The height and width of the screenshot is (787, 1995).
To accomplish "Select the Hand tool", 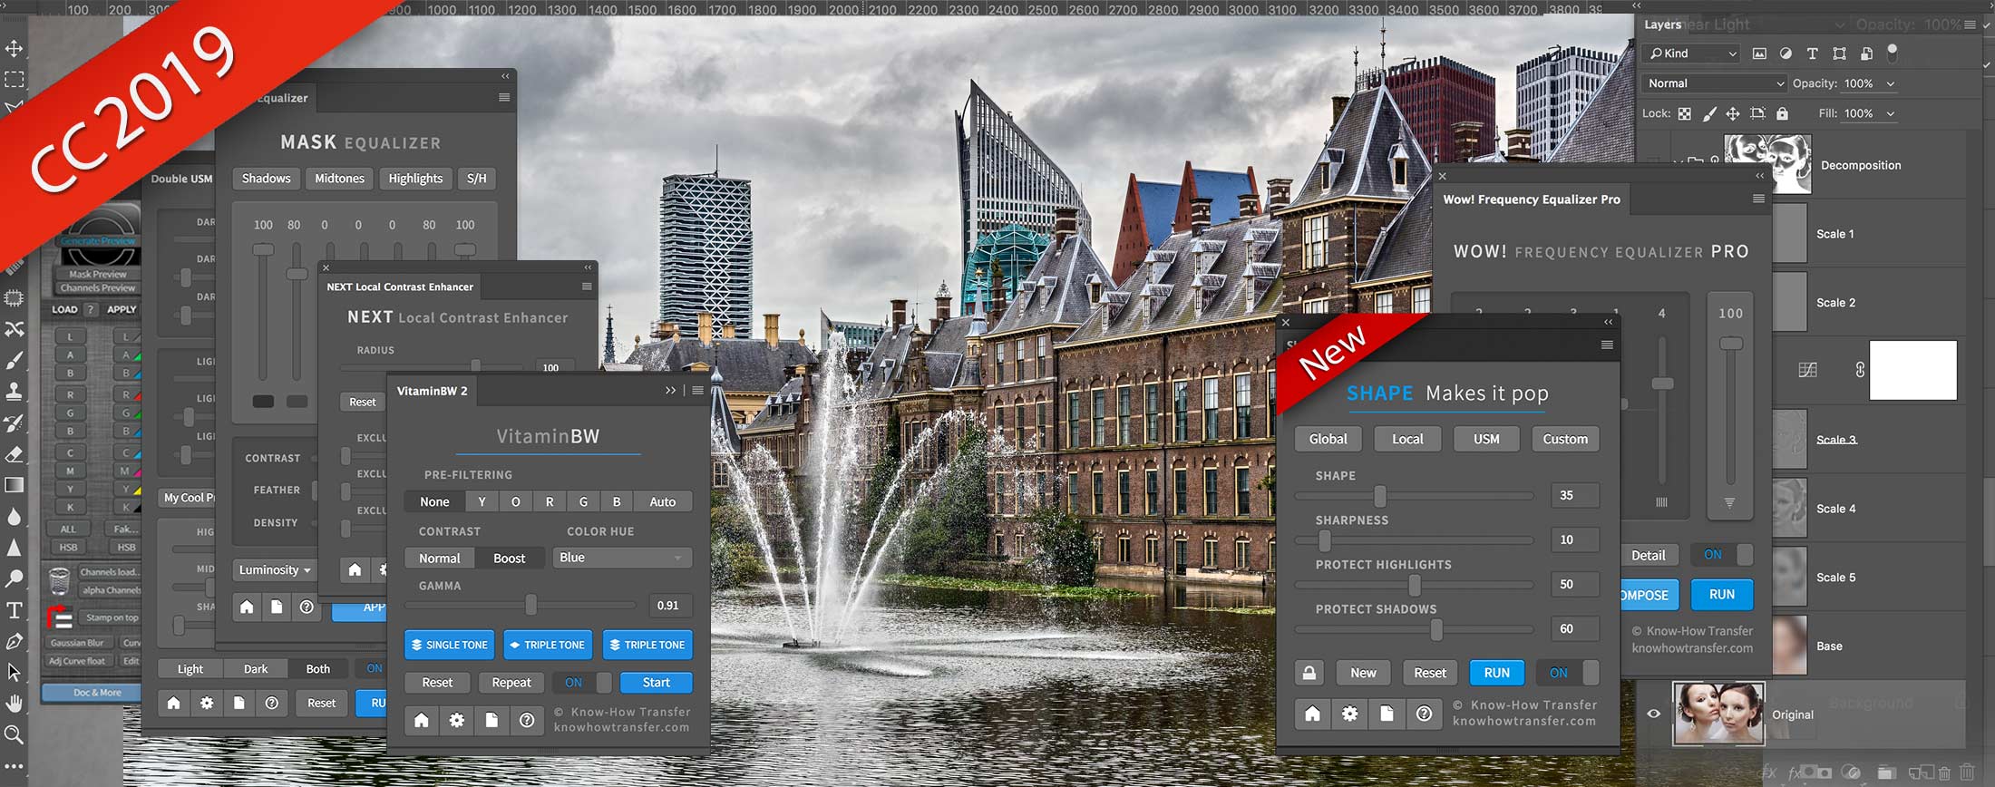I will [14, 703].
